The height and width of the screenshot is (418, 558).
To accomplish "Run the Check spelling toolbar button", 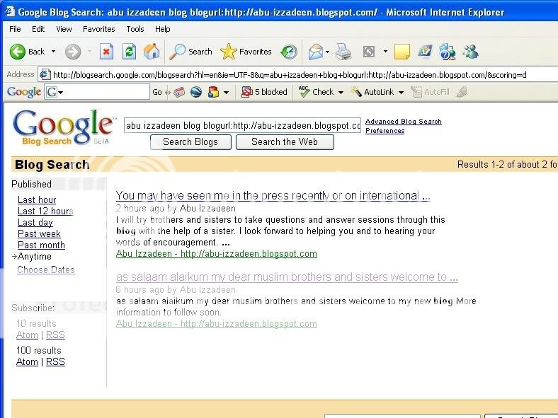I will (317, 92).
